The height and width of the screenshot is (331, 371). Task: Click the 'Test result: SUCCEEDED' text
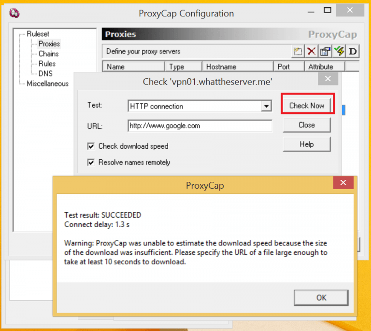[103, 215]
